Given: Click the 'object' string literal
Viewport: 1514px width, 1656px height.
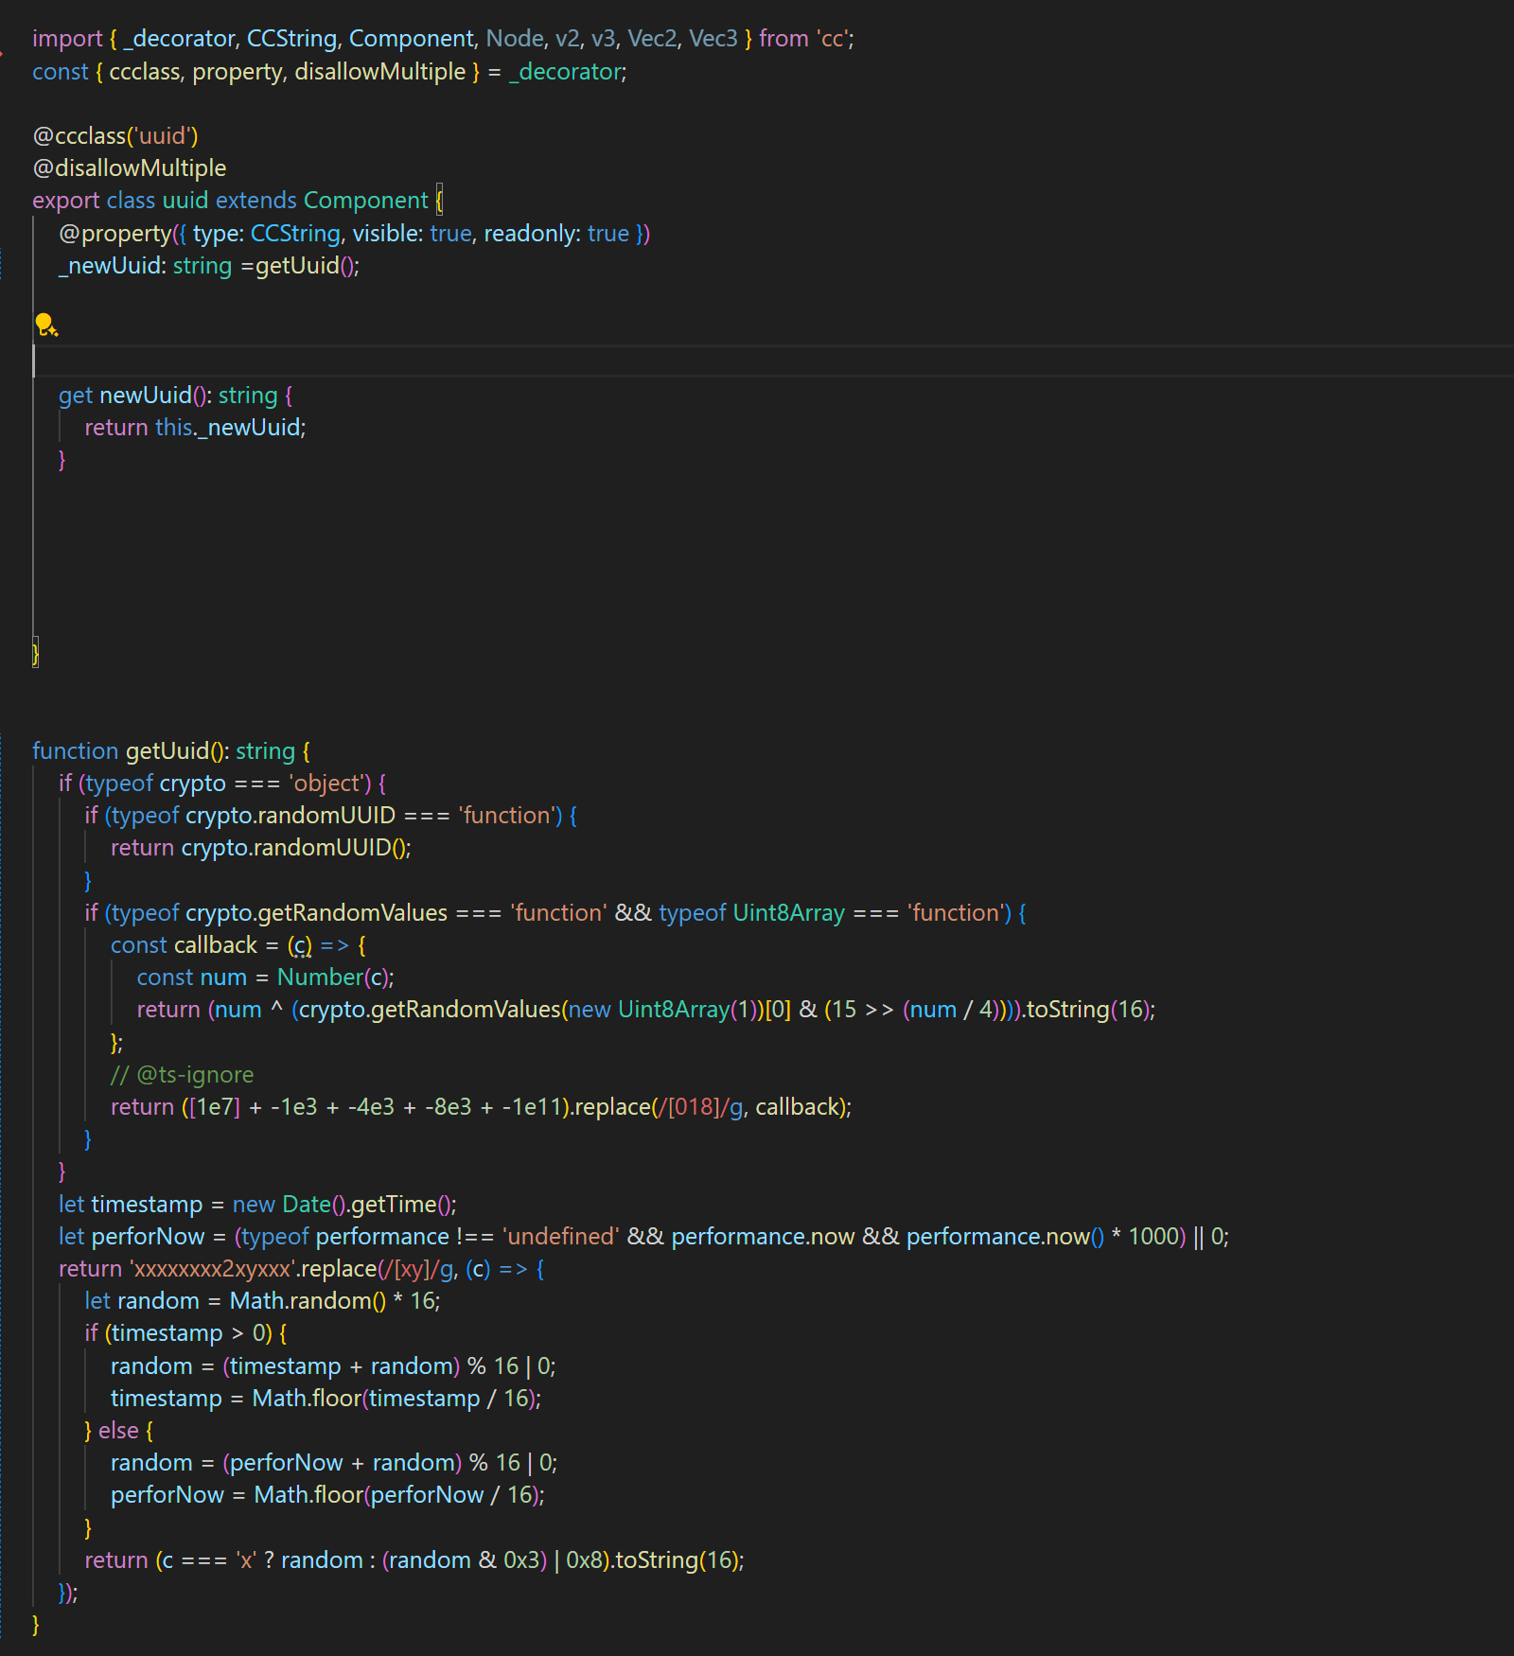Looking at the screenshot, I should [327, 784].
